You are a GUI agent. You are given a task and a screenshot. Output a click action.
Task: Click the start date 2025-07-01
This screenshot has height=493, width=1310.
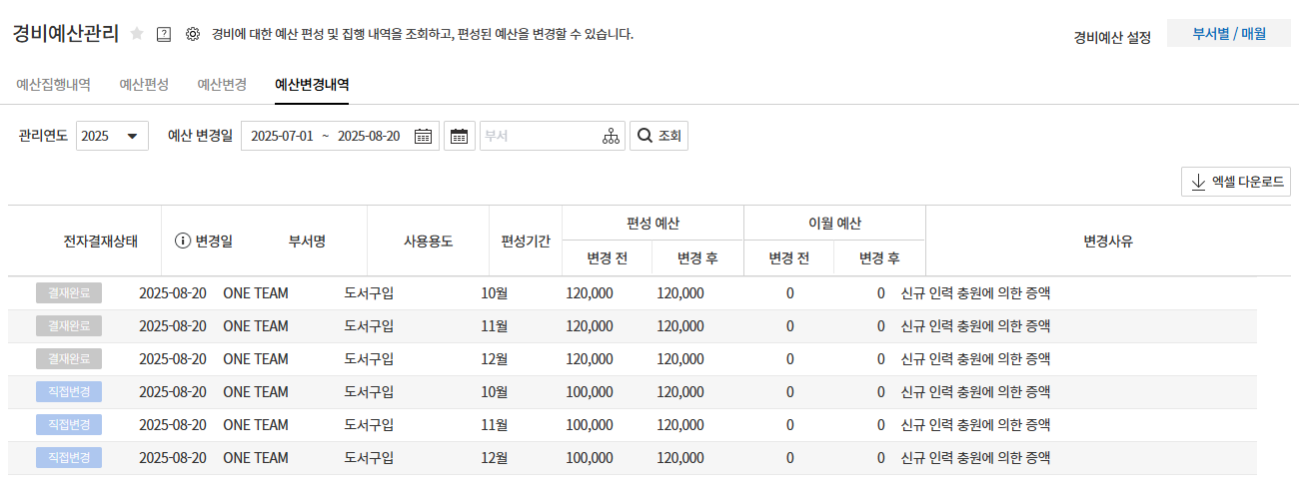[282, 137]
